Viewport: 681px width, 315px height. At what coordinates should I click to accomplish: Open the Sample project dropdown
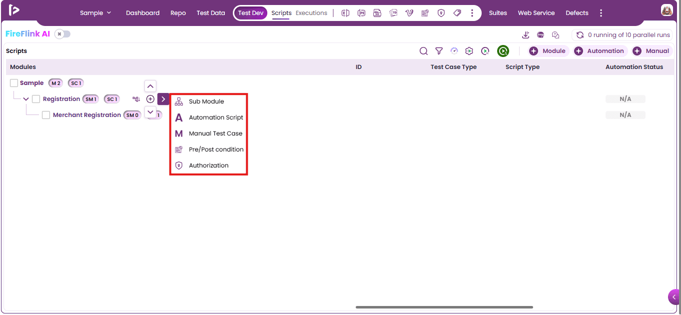[x=96, y=13]
